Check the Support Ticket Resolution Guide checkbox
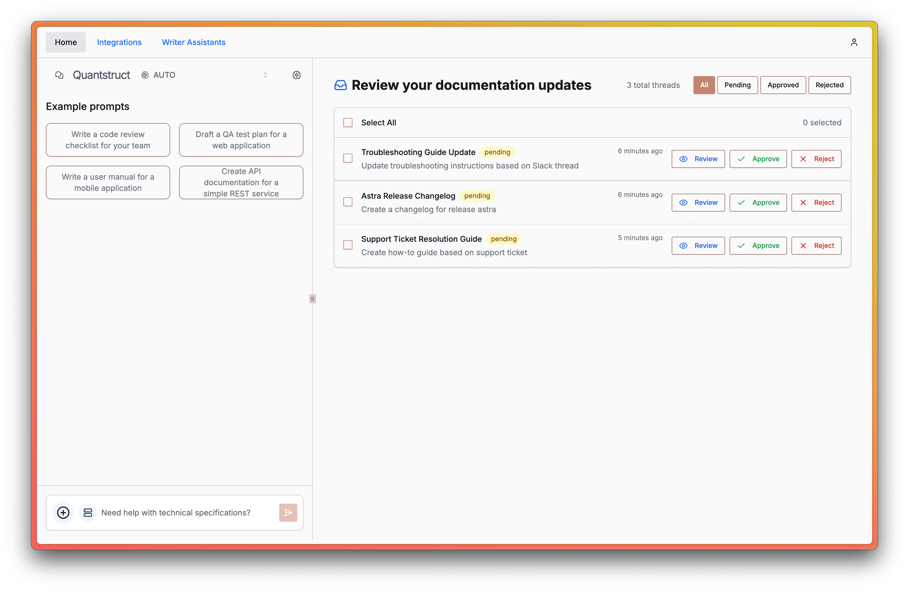The width and height of the screenshot is (909, 591). [348, 245]
